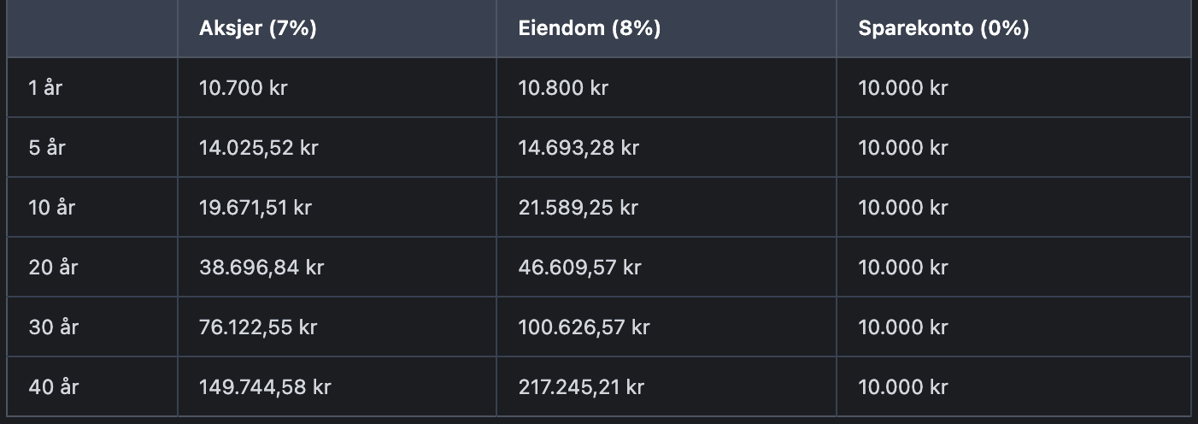Click the 10.700 kr cell

pos(243,87)
